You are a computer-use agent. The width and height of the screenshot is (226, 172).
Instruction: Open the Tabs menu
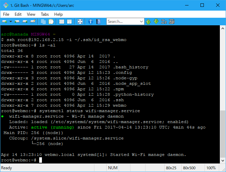pos(45,14)
